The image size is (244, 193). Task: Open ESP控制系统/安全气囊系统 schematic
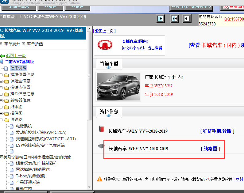40,145
